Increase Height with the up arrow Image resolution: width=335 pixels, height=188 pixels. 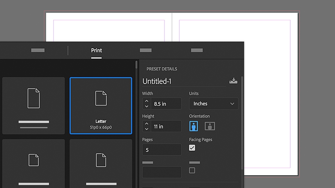click(x=147, y=124)
